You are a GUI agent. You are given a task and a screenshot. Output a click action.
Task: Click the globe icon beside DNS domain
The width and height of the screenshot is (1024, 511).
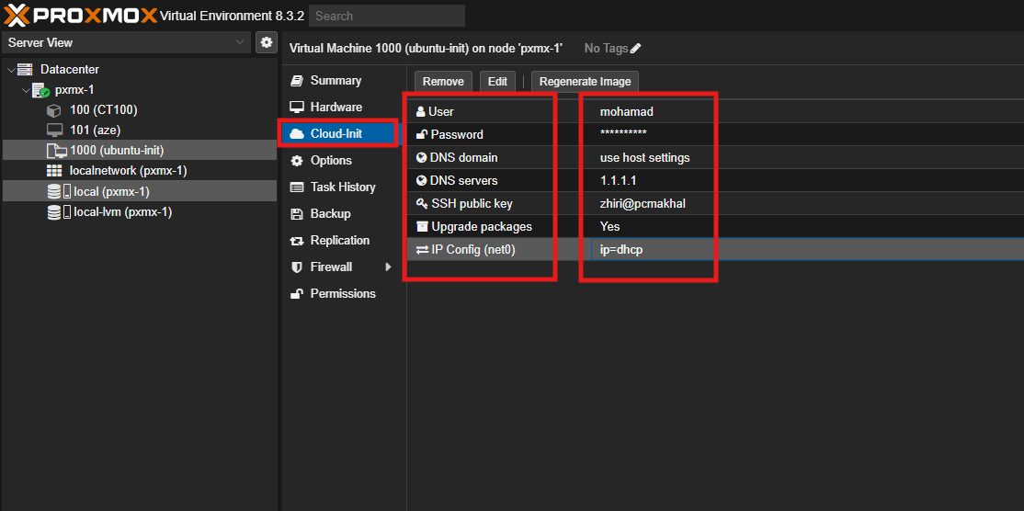(421, 158)
